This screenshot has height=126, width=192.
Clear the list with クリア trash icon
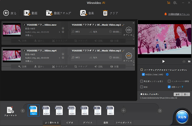pyautogui.click(x=110, y=13)
